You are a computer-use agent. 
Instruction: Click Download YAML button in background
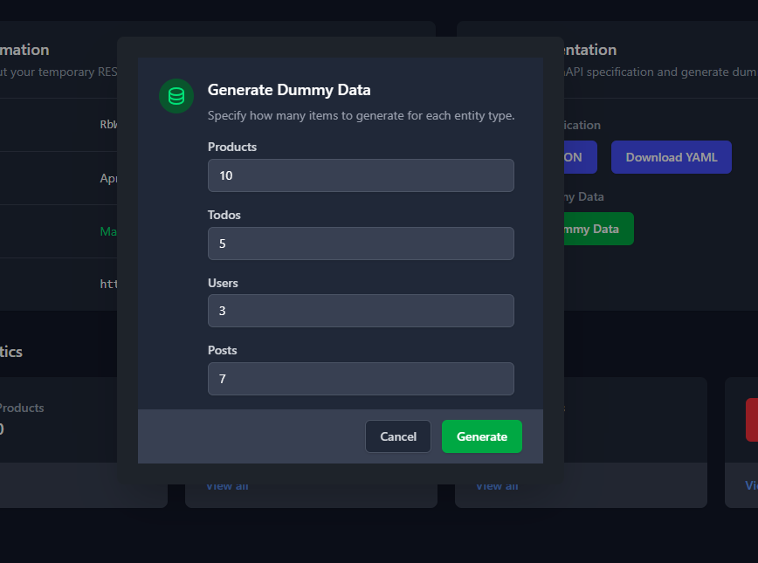pos(671,157)
